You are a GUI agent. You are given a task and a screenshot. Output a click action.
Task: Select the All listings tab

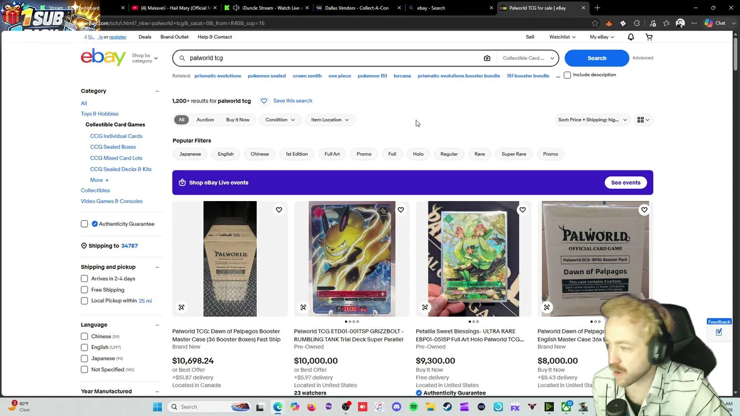[182, 120]
